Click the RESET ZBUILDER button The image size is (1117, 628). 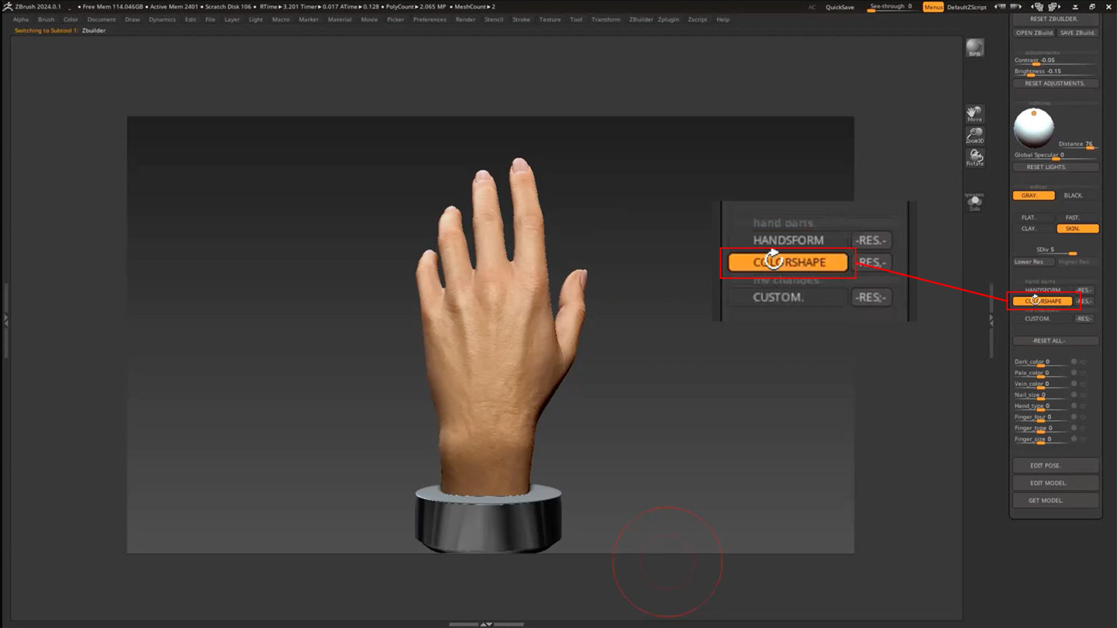point(1053,18)
